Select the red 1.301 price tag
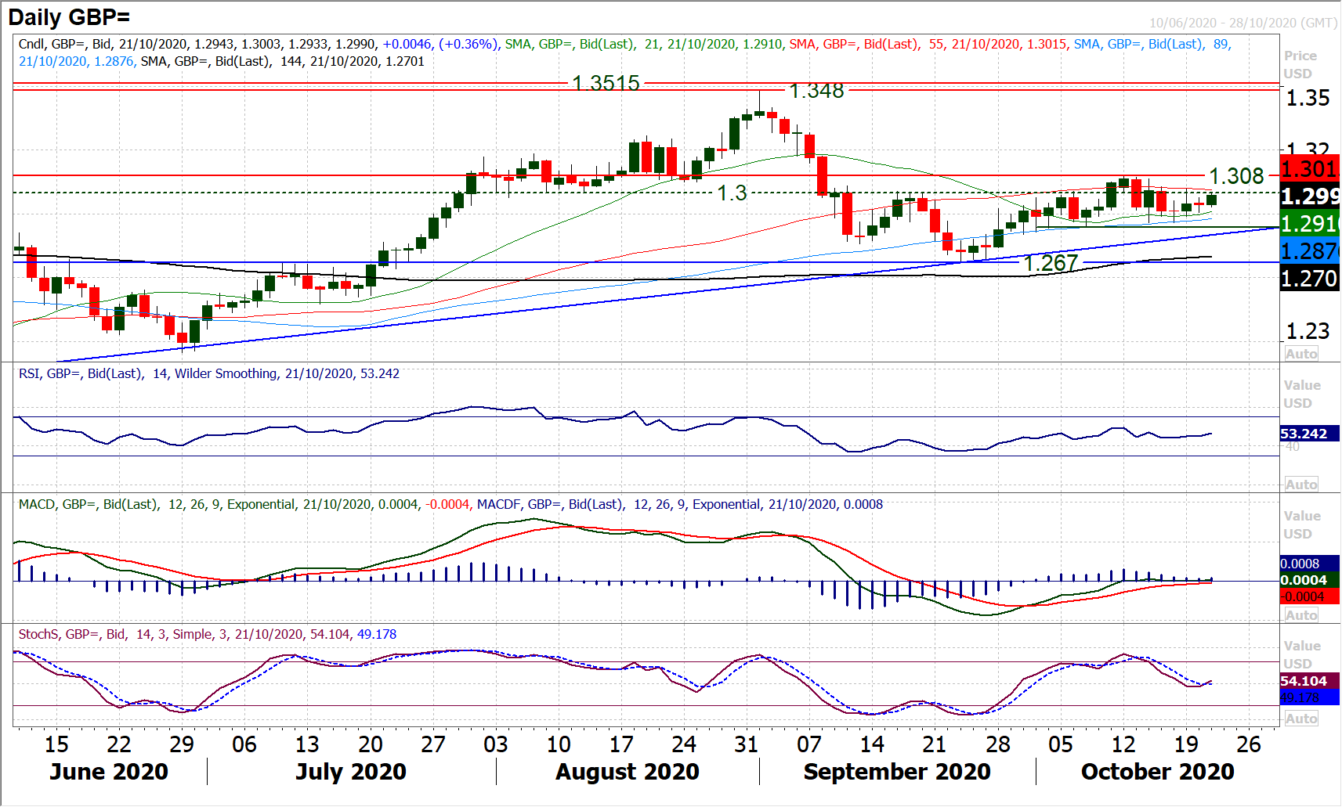 (1308, 169)
